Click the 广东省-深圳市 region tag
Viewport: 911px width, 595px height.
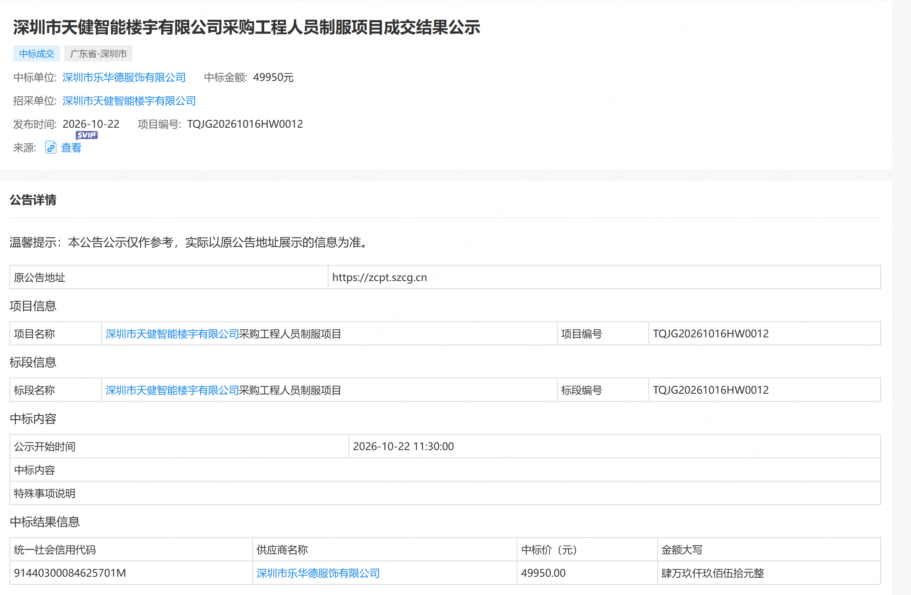click(x=98, y=53)
